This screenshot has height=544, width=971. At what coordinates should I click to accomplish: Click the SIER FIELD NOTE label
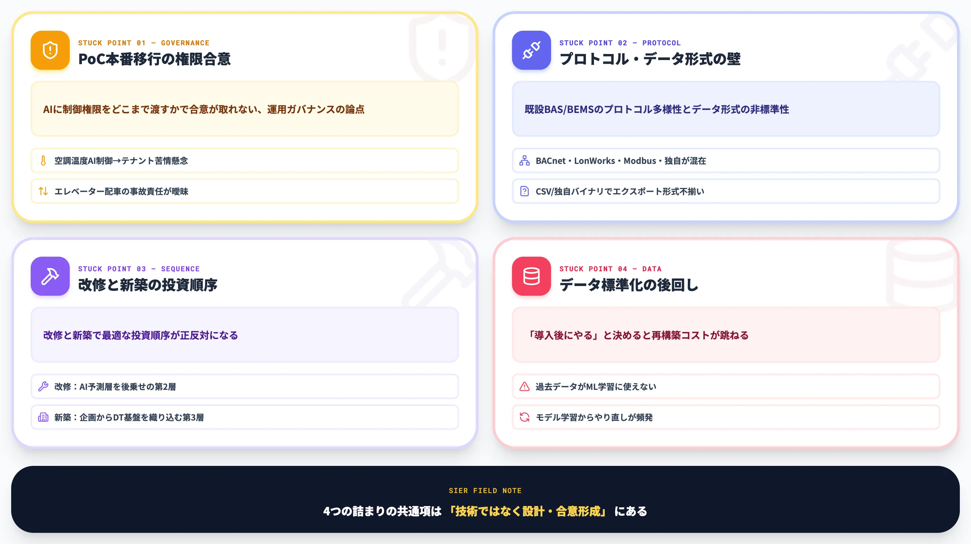485,490
